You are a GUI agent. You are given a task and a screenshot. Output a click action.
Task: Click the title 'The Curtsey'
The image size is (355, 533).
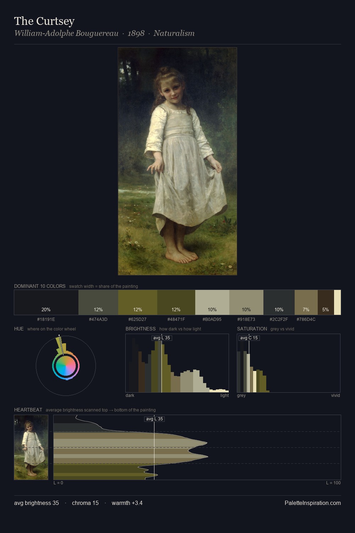coord(44,21)
